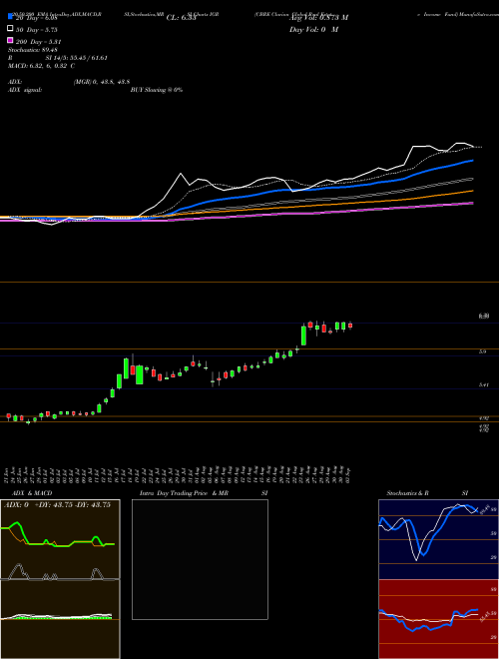Click the last red candlestick on the chart

pyautogui.click(x=350, y=326)
